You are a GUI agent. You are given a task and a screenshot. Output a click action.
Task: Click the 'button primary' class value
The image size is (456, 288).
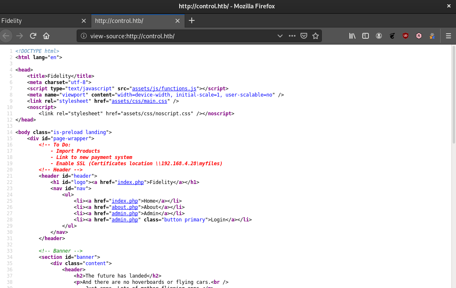(x=185, y=220)
